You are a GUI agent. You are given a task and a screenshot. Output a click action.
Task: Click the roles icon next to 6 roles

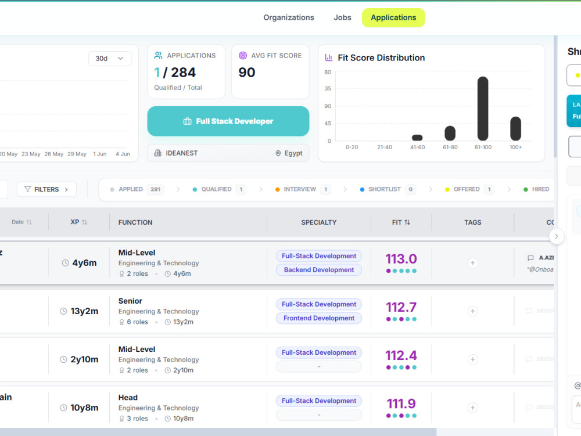coord(121,322)
